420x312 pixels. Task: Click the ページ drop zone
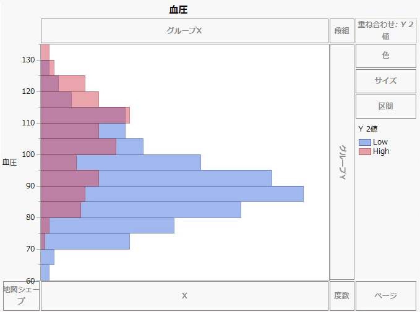[x=385, y=296]
